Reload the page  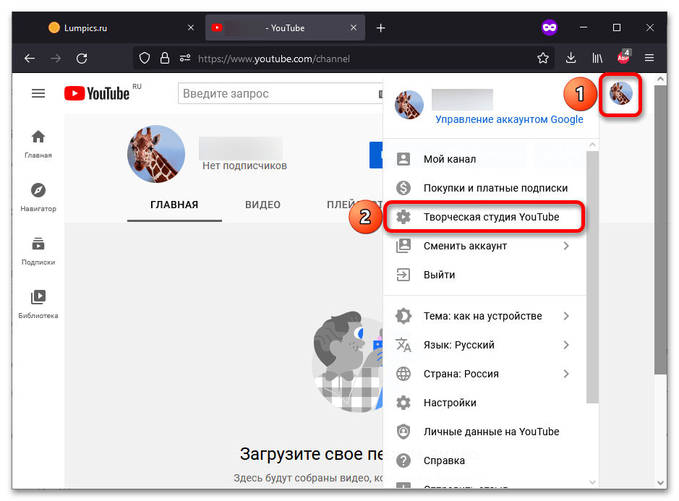pos(82,58)
